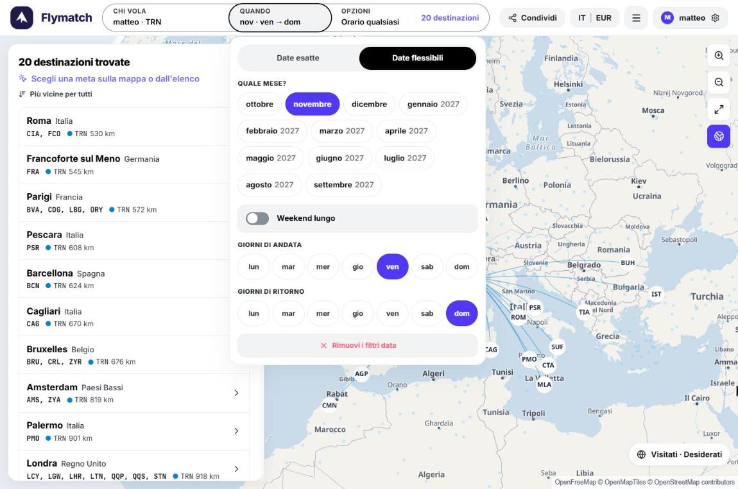Viewport: 738px width, 489px height.
Task: Toggle the Weekend lungo switch
Action: (257, 218)
